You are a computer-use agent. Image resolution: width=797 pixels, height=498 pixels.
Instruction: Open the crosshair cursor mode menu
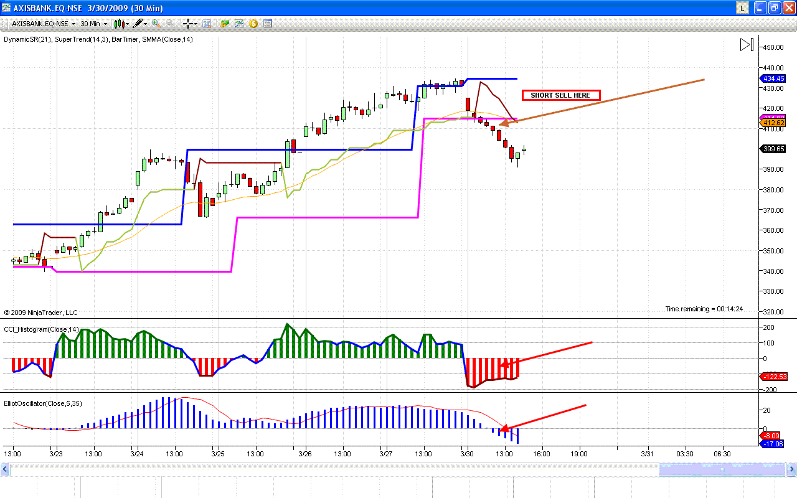[x=190, y=24]
